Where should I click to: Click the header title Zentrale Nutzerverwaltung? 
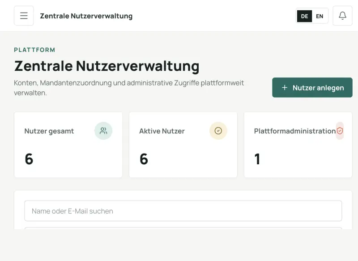point(86,16)
